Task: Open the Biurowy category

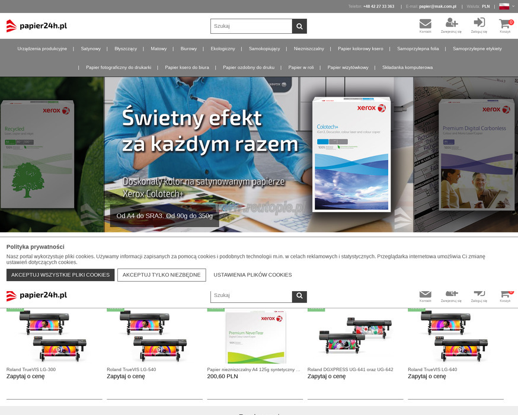Action: click(x=188, y=49)
